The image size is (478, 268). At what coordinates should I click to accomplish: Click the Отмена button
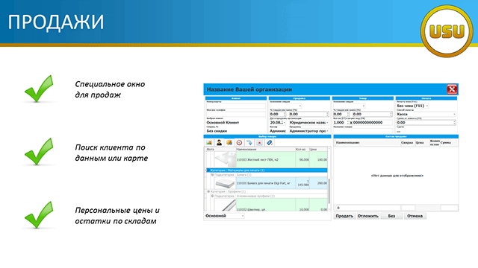[x=415, y=216]
